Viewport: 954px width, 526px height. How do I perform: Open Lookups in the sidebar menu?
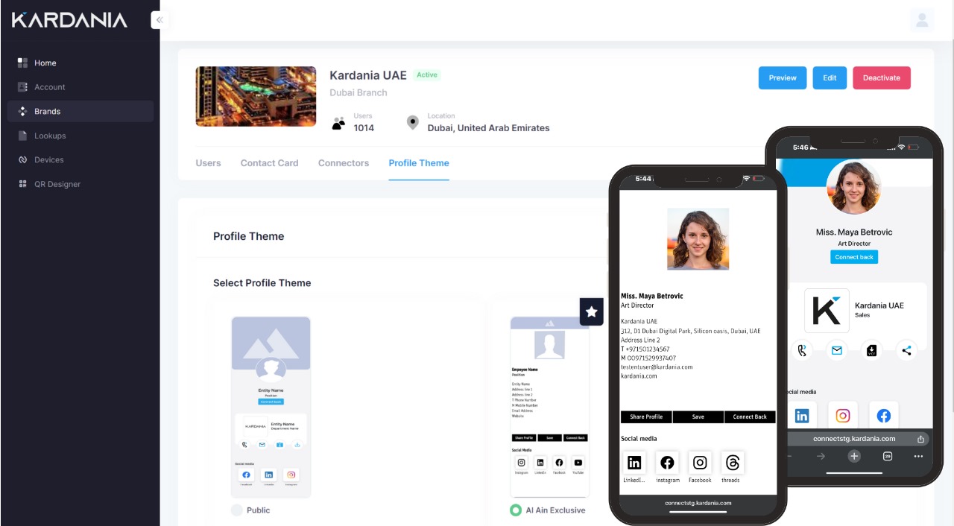pos(80,136)
